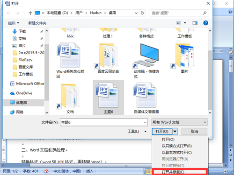The width and height of the screenshot is (234, 175).
Task: Expand the address bar history dropdown
Action: (136, 13)
